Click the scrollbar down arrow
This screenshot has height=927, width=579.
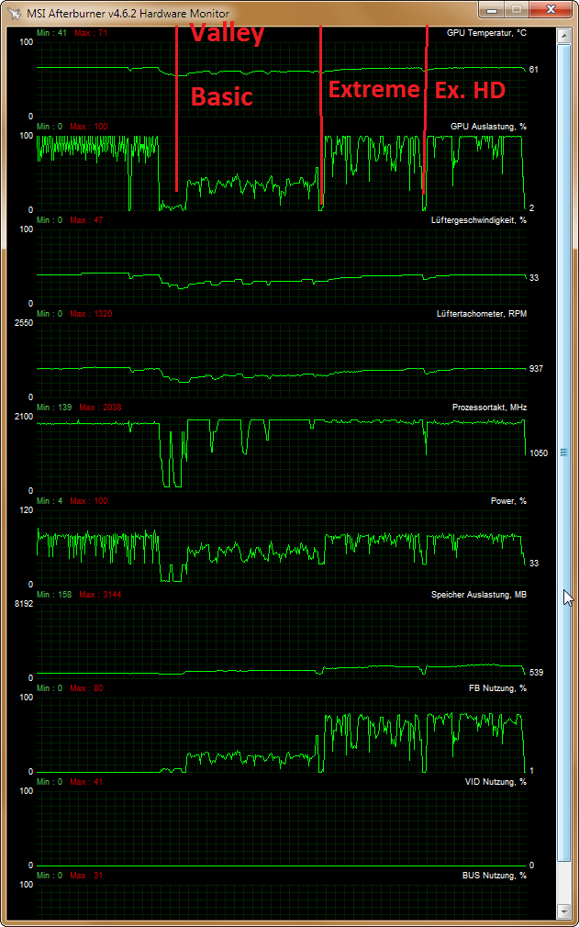click(x=562, y=910)
